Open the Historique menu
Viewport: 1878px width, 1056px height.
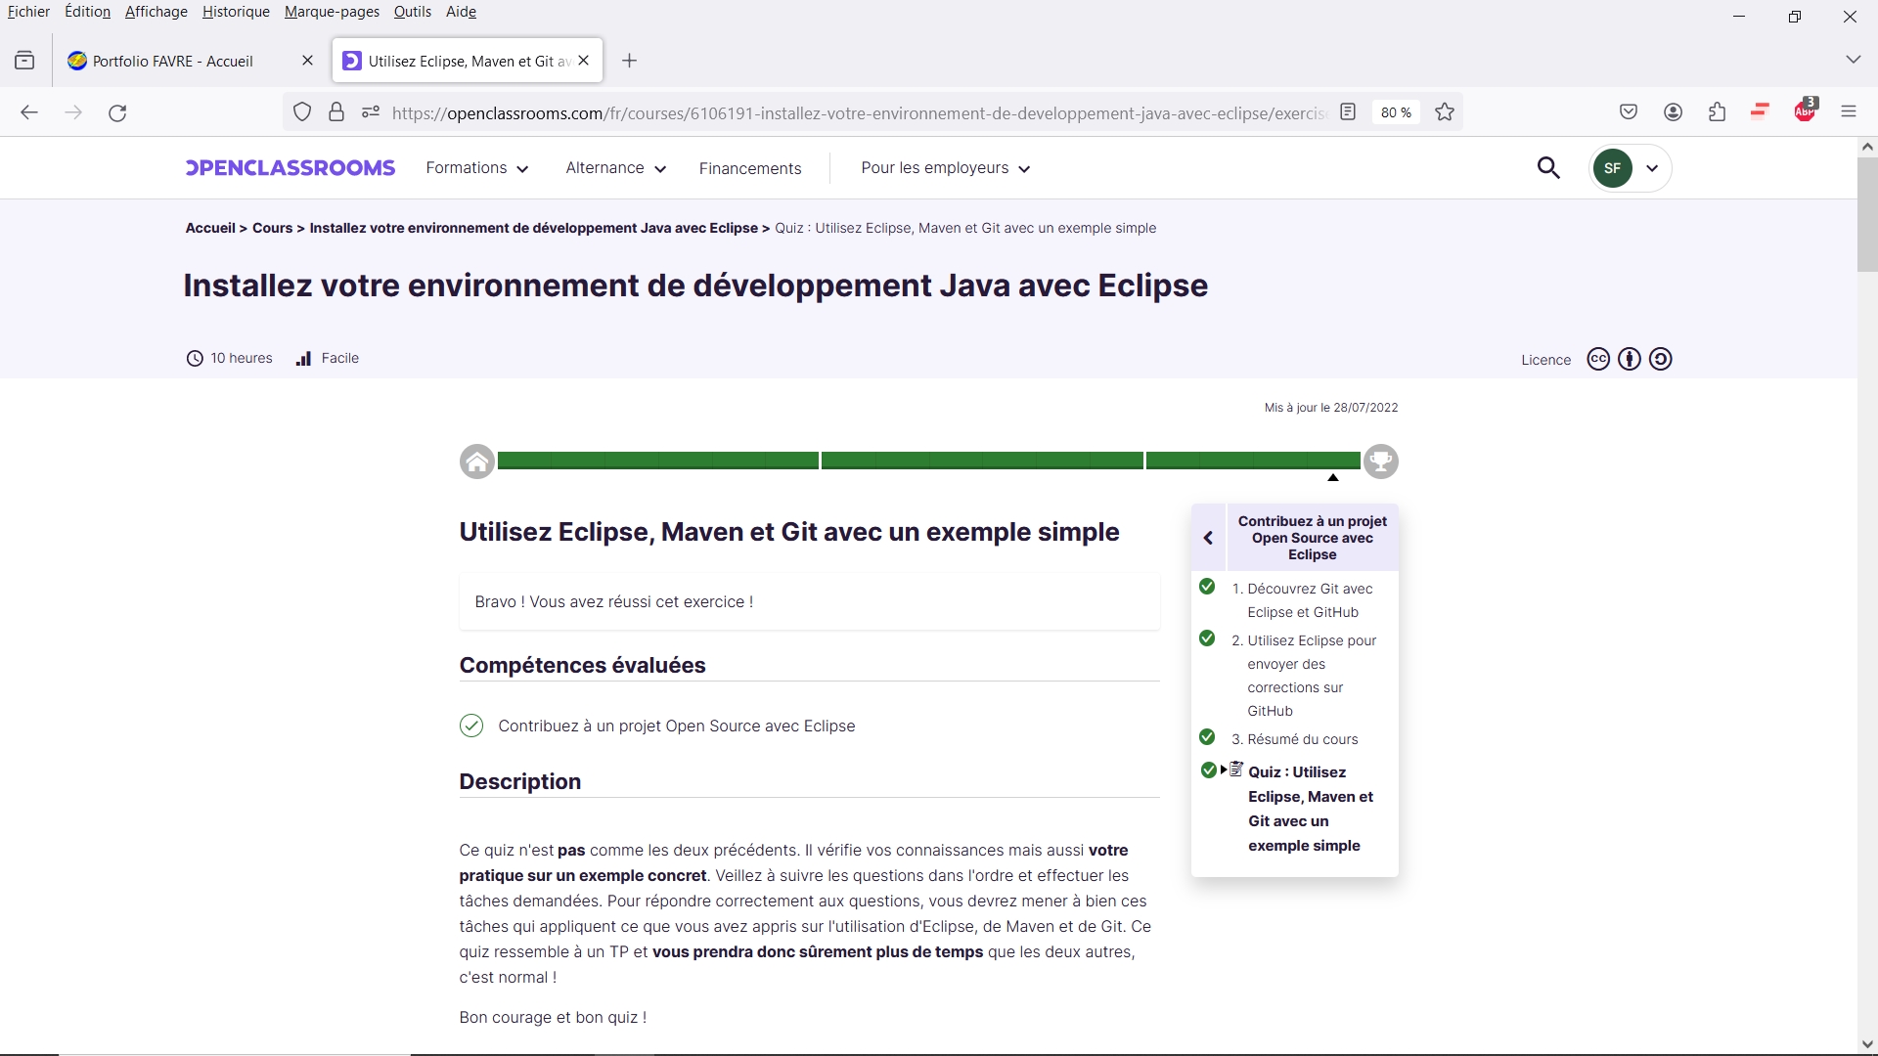(236, 12)
